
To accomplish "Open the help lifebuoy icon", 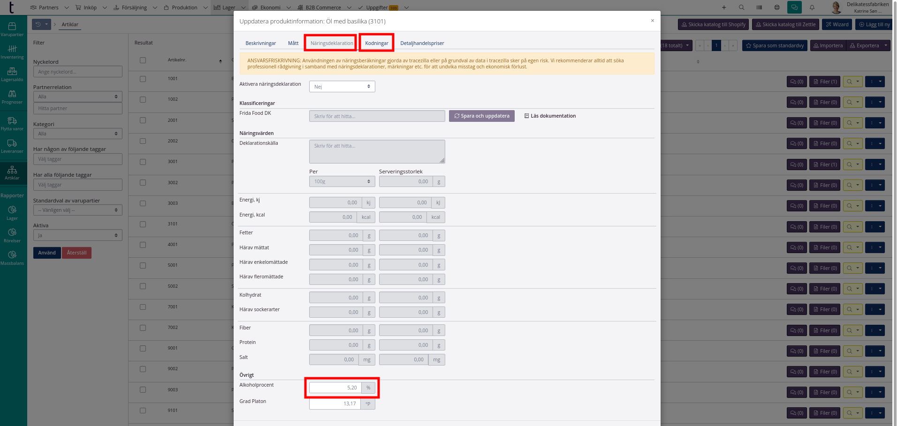I will (777, 7).
